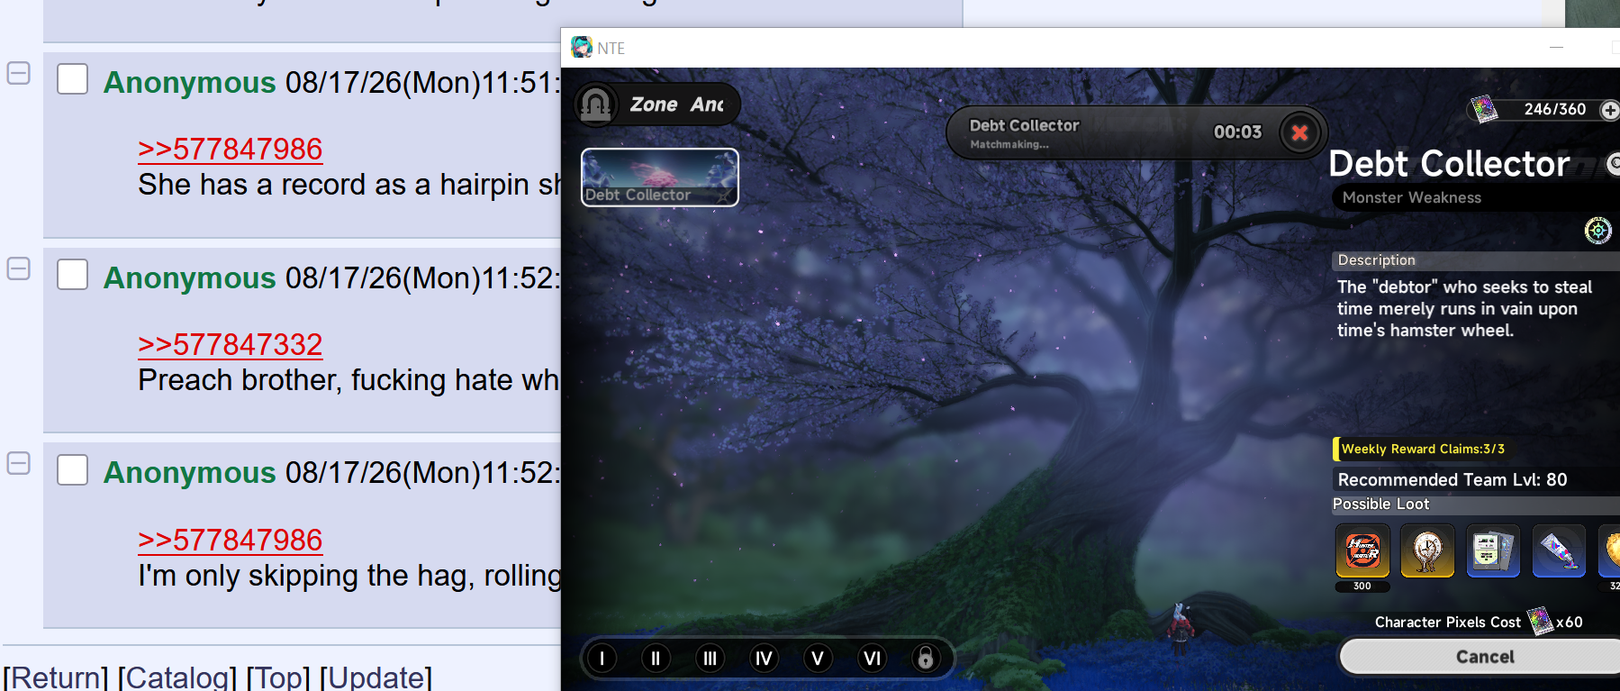The width and height of the screenshot is (1620, 691).
Task: Click the 'Possible Loot' header
Action: tap(1380, 504)
